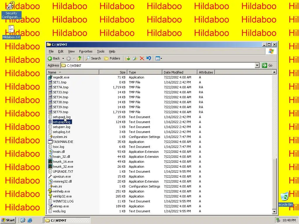Expand the Address bar dropdown
299x224 pixels.
(257, 66)
